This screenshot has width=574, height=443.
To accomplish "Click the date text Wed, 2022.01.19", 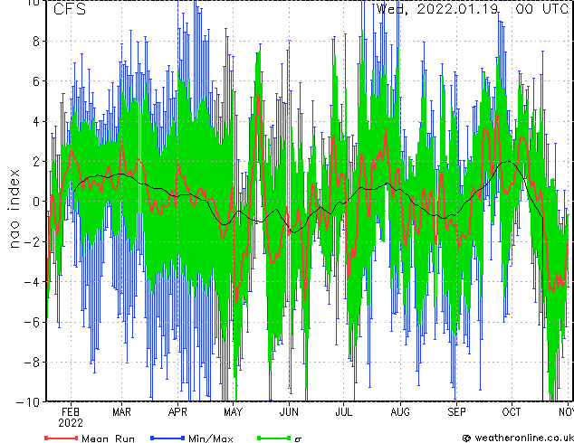I will pos(437,9).
